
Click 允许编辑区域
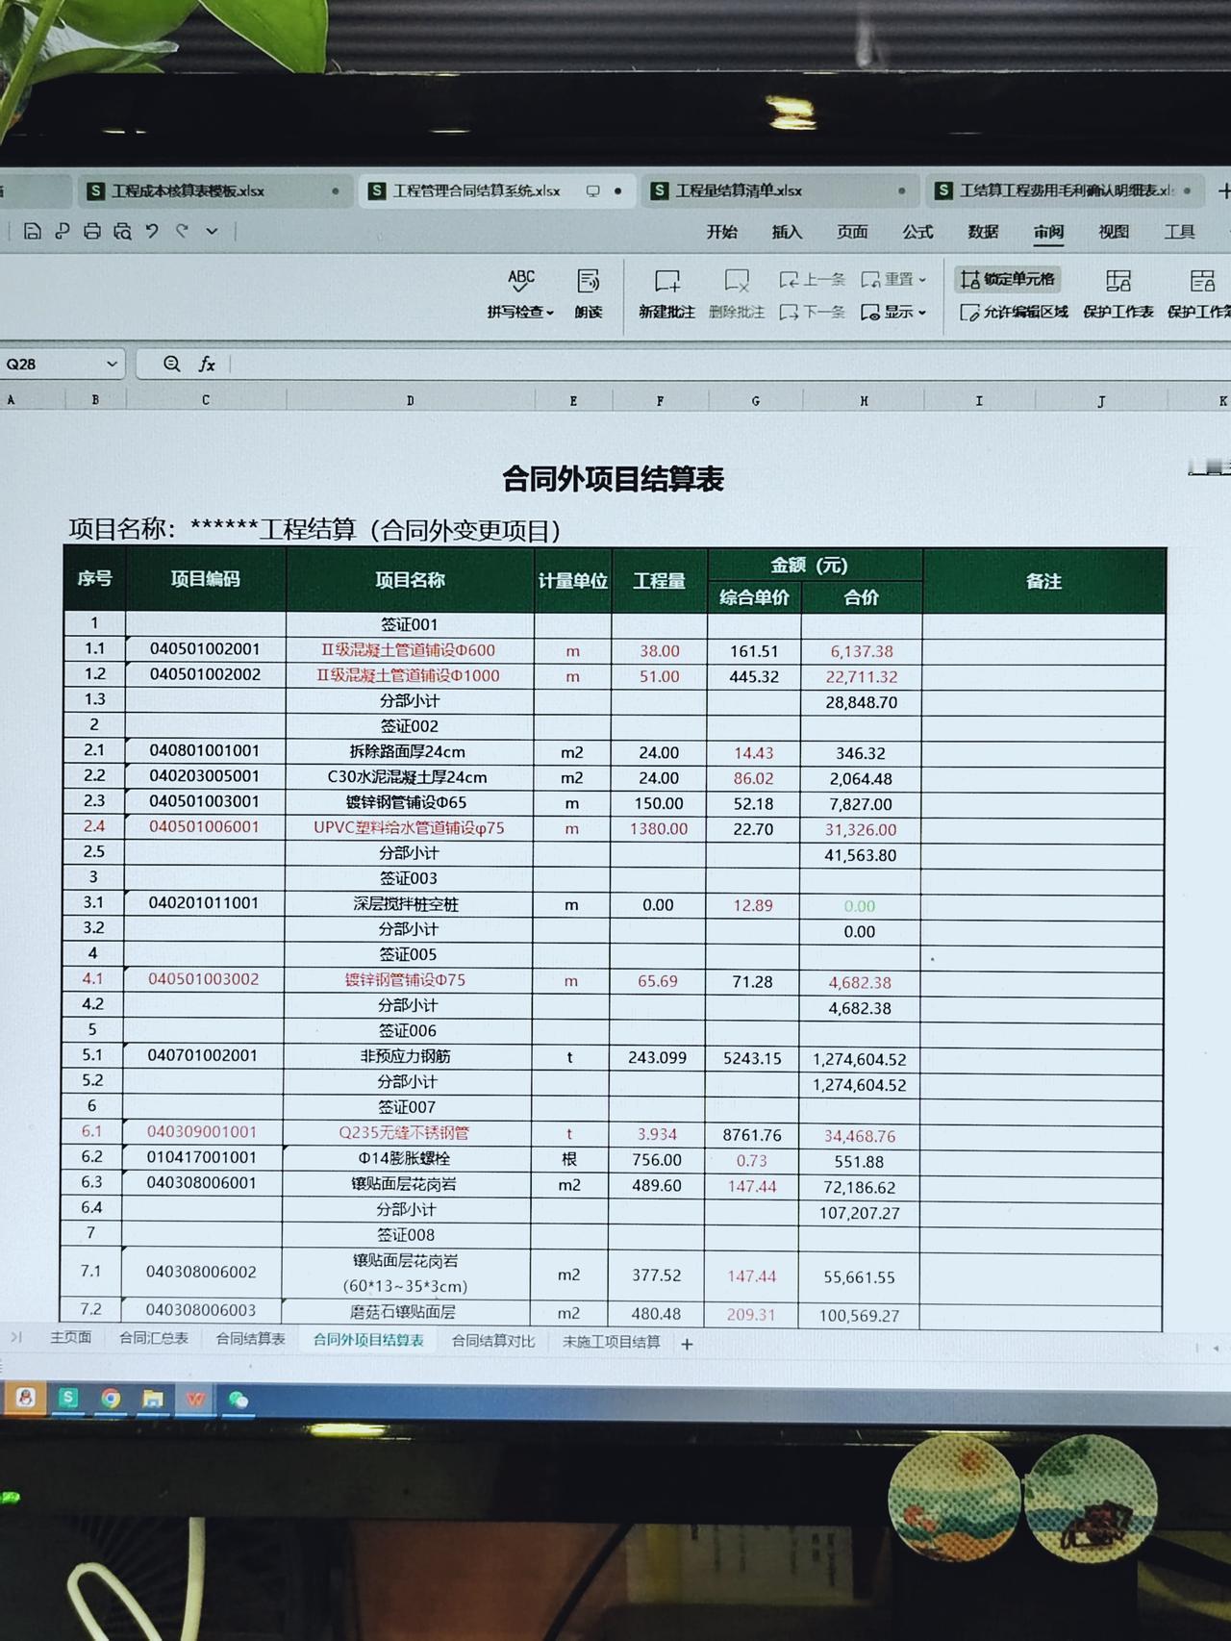pos(1014,312)
